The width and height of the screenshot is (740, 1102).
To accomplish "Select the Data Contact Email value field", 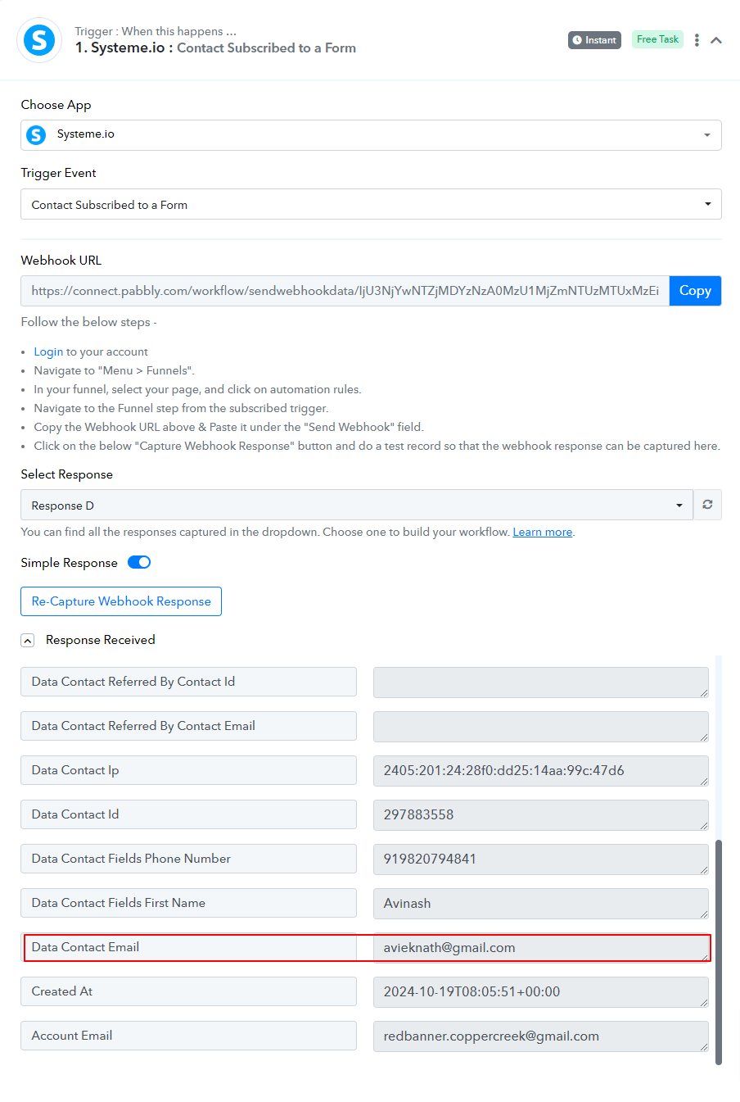I will 541,947.
